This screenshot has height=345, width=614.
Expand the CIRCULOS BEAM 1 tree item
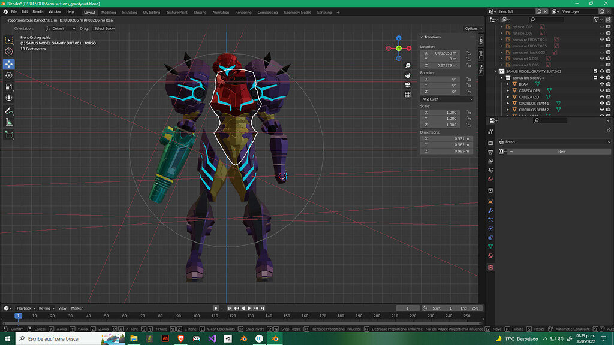(x=508, y=104)
